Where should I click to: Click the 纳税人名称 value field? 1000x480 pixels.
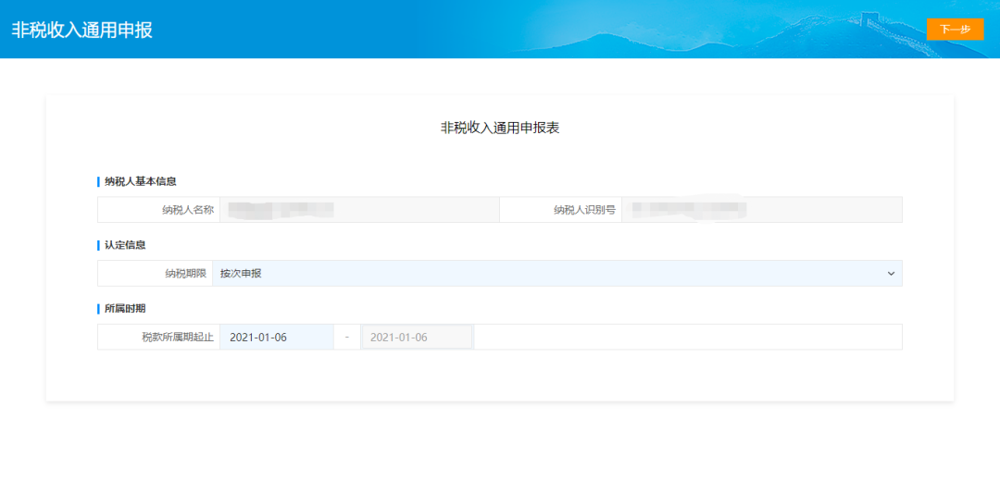tap(359, 209)
